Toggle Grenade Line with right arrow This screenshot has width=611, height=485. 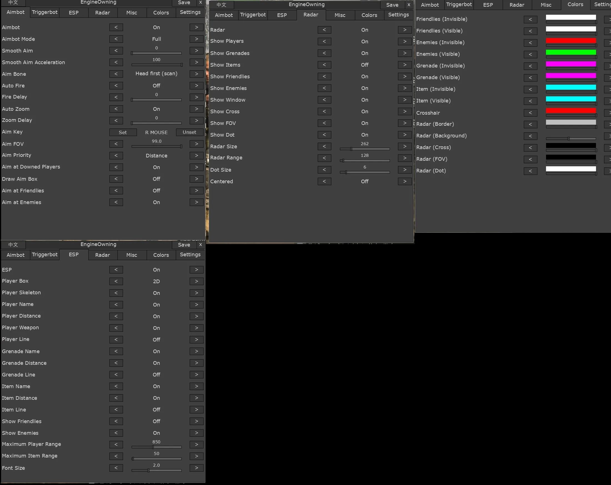point(196,375)
